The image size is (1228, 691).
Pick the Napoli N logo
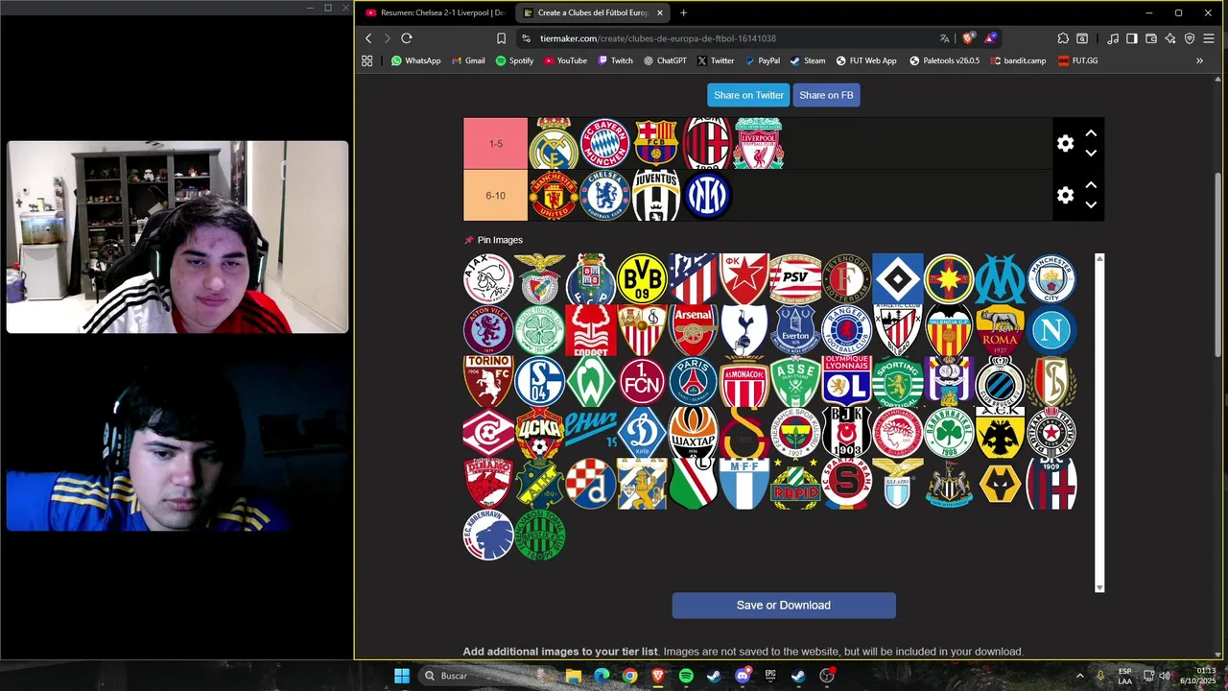pyautogui.click(x=1051, y=330)
